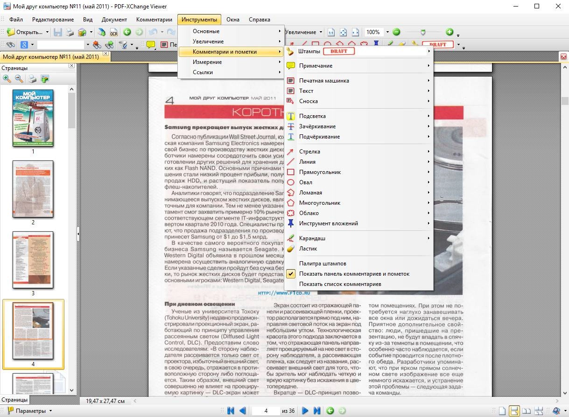Open the Справка menu
The width and height of the screenshot is (569, 417).
click(x=260, y=20)
